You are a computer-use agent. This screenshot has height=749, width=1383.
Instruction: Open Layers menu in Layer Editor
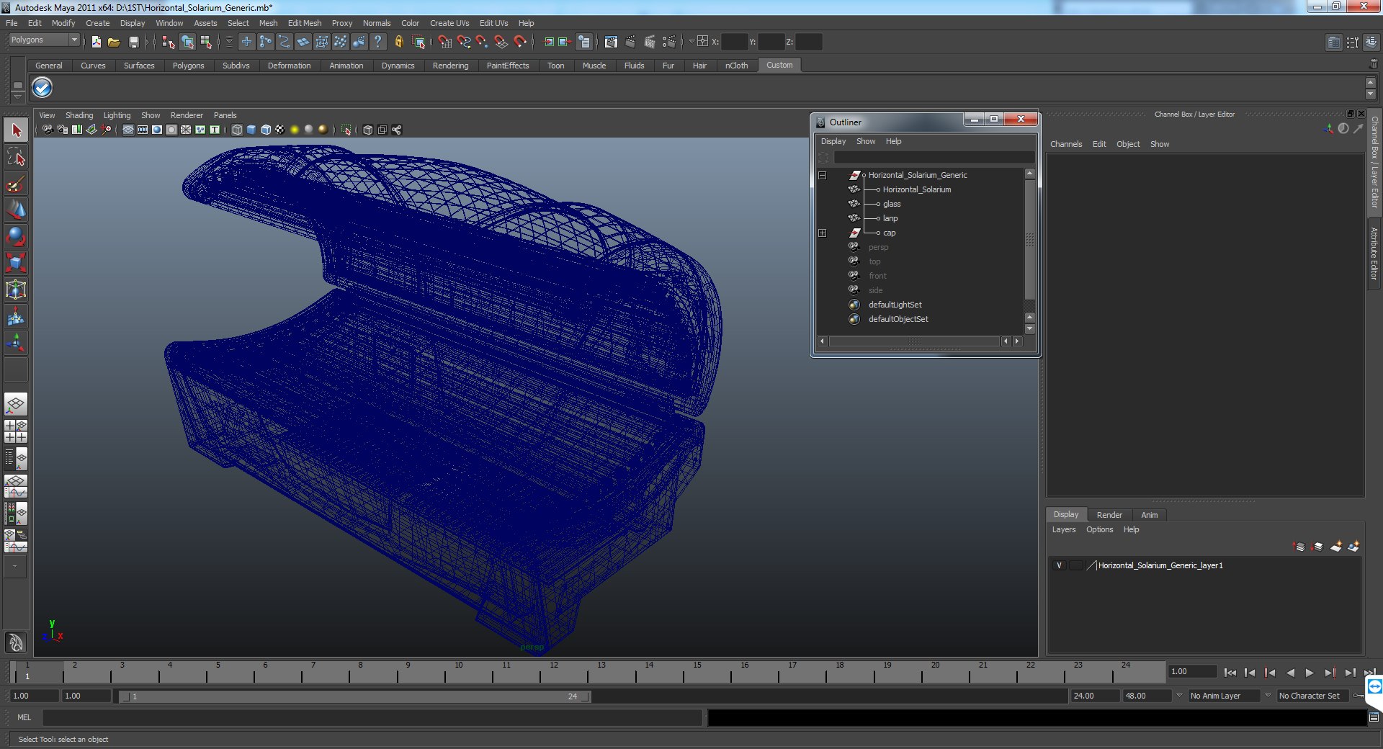(x=1064, y=529)
